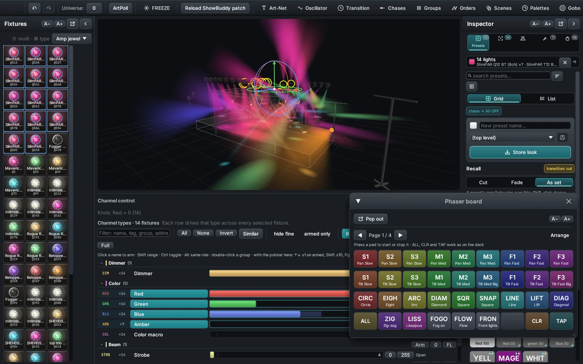Pop out the Fixtures panel
Screen dimensions: 583x364
pyautogui.click(x=73, y=24)
